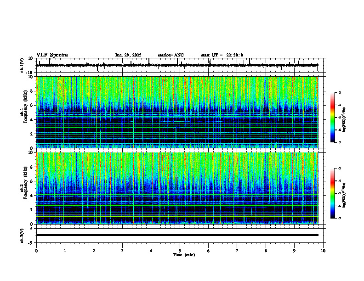Click the "ch.1(V)" y-axis label

(x=22, y=65)
